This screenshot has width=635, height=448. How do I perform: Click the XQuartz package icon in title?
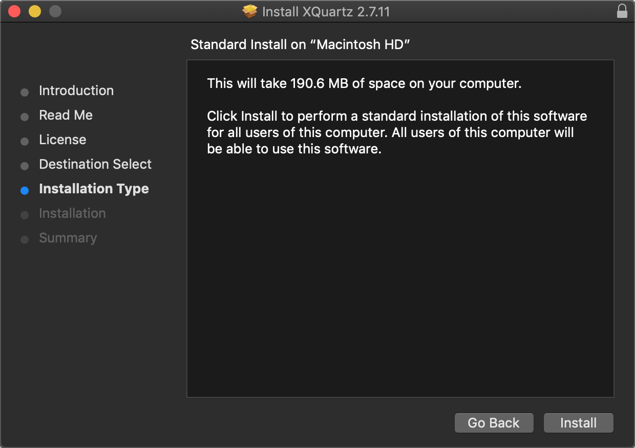pos(250,11)
